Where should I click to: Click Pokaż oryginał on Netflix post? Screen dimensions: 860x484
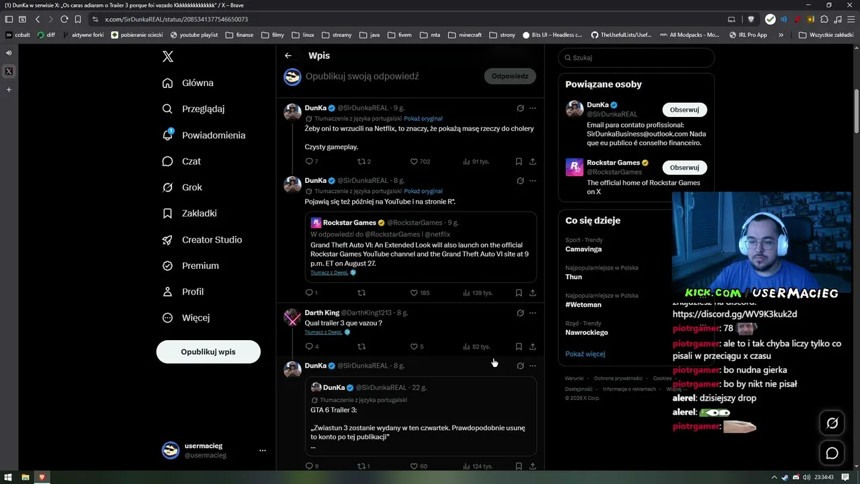[x=423, y=118]
